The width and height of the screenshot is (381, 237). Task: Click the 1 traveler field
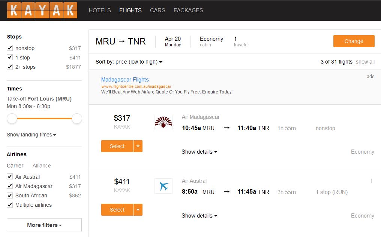coord(241,41)
